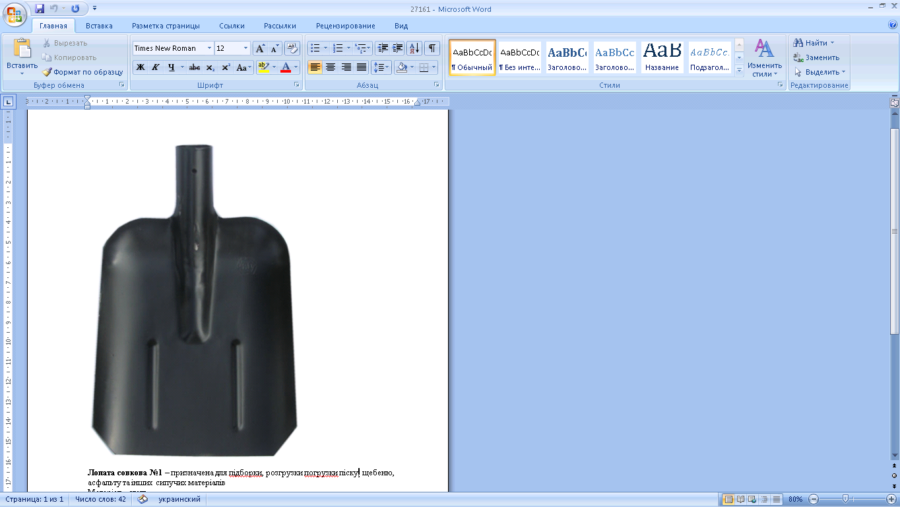The image size is (900, 507).
Task: Expand the styles gallery More arrow
Action: click(740, 69)
